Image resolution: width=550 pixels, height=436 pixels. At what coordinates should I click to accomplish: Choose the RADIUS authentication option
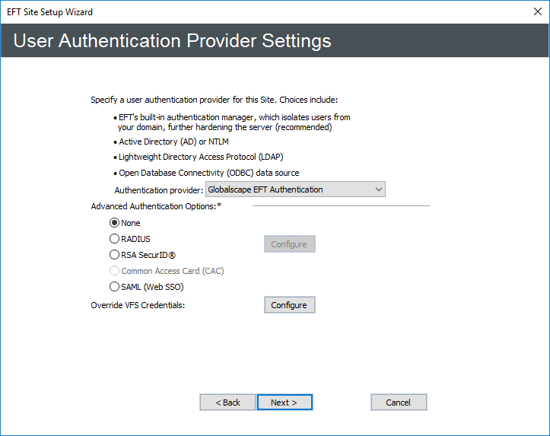click(115, 239)
